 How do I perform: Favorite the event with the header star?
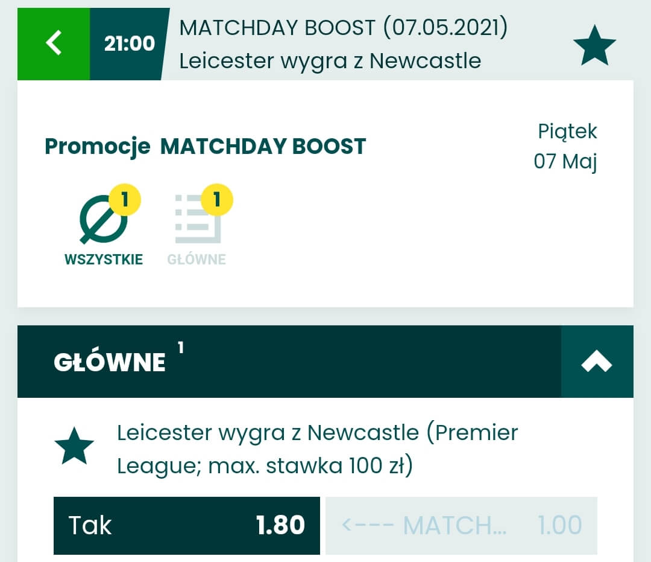coord(594,45)
